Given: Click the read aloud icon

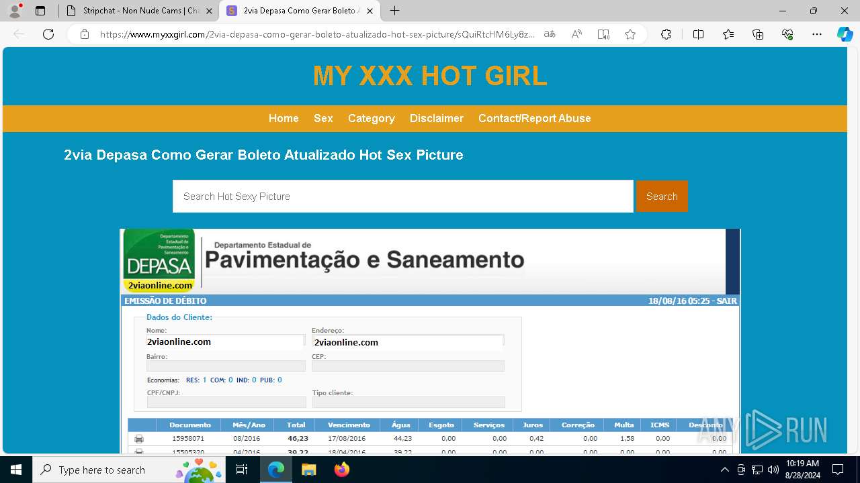Looking at the screenshot, I should tap(576, 34).
